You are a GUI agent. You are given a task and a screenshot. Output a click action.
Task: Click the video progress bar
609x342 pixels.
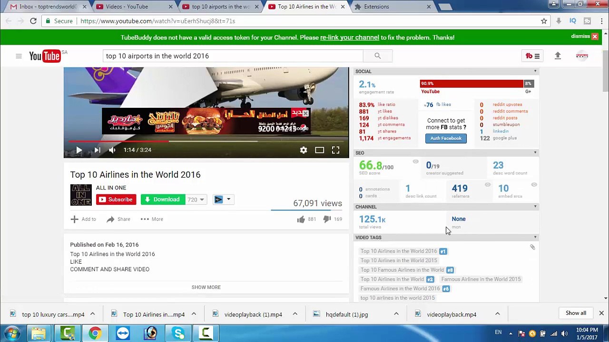pos(206,141)
